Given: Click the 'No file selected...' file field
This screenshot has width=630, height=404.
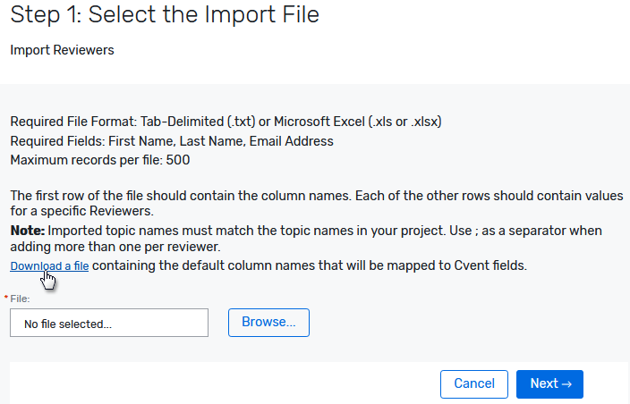Looking at the screenshot, I should click(x=108, y=323).
